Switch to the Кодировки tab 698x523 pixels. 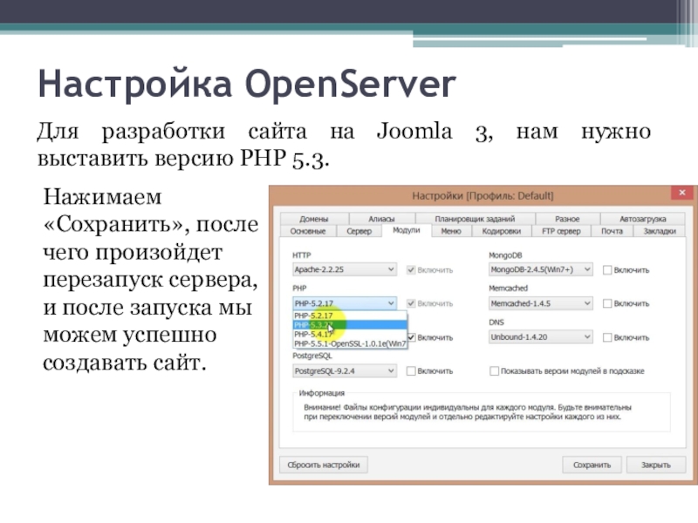pos(501,231)
